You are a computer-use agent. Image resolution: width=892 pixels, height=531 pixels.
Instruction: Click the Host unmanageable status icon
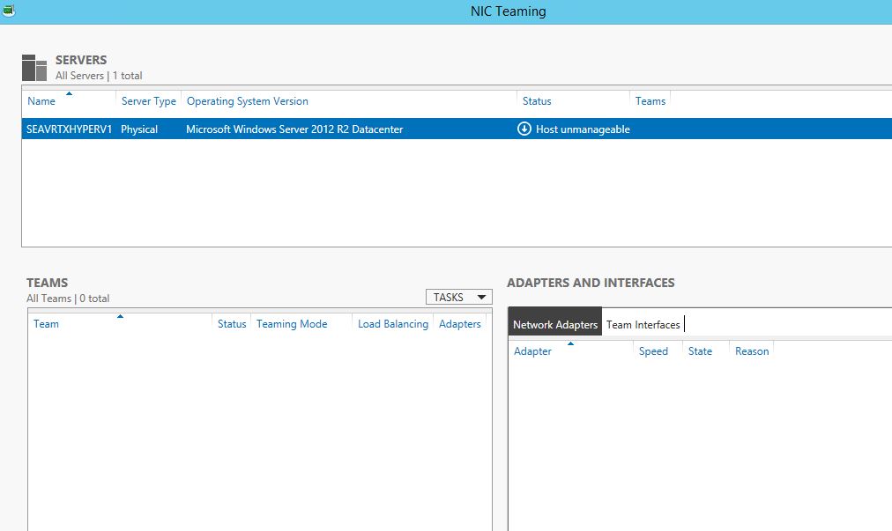tap(524, 129)
